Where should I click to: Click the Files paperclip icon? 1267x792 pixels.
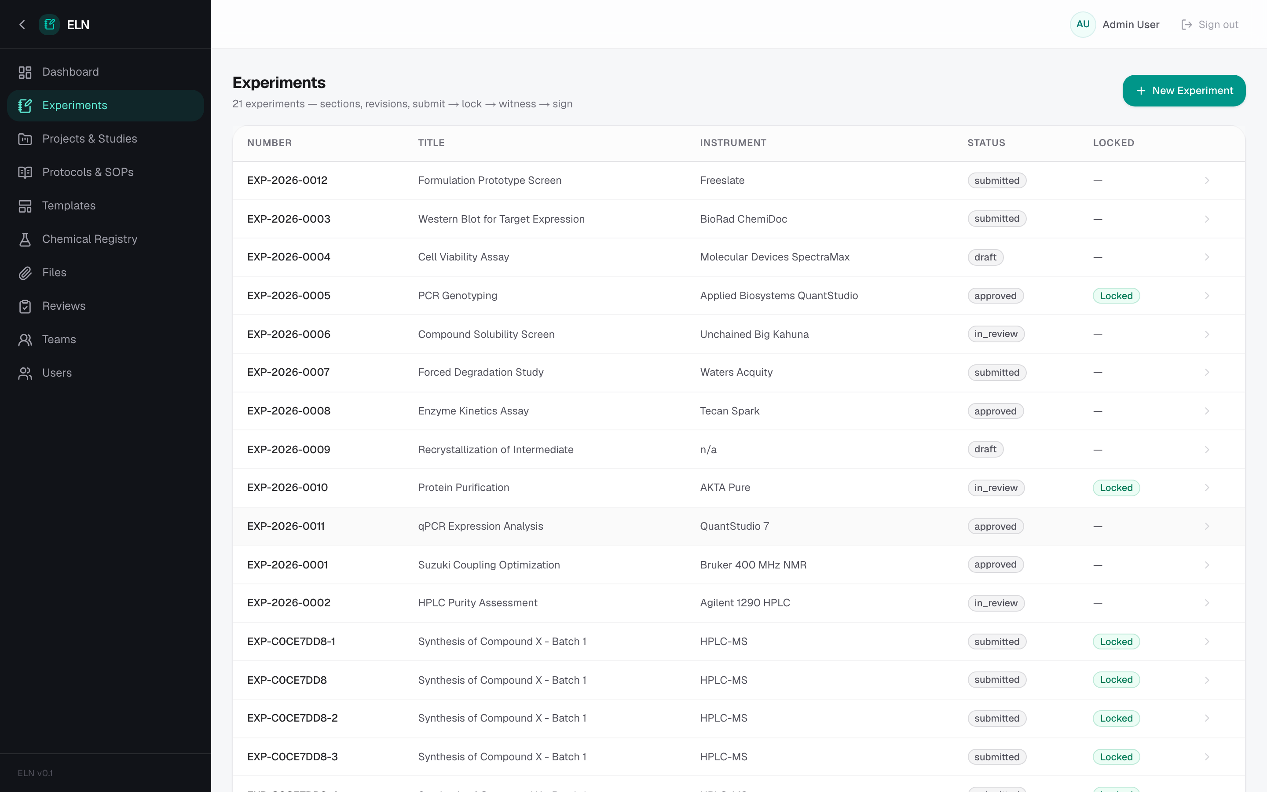25,273
